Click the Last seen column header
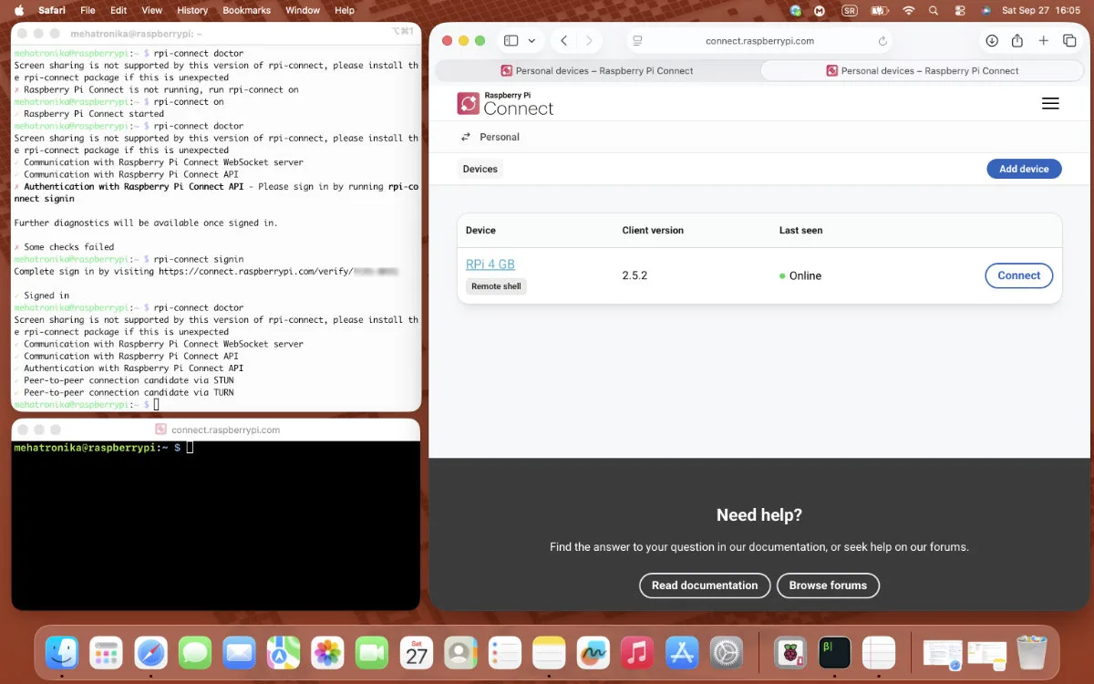 pos(800,231)
